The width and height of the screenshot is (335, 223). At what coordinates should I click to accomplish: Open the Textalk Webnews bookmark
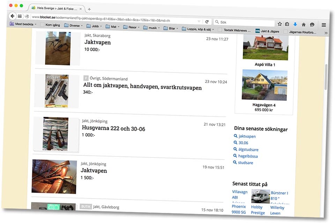(234, 30)
